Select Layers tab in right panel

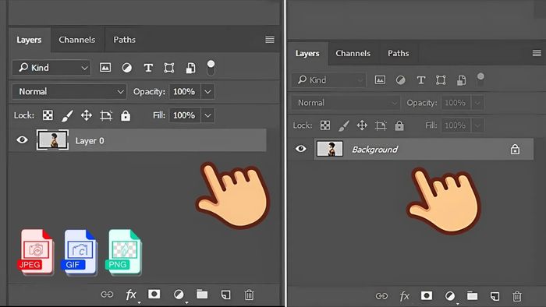tap(307, 53)
